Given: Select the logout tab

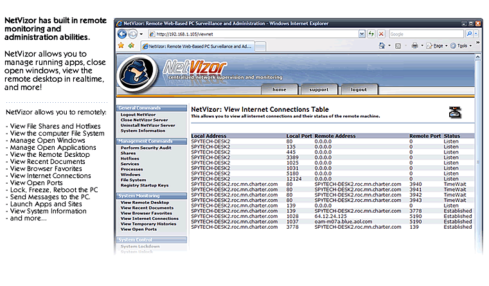Looking at the screenshot, I should click(359, 89).
